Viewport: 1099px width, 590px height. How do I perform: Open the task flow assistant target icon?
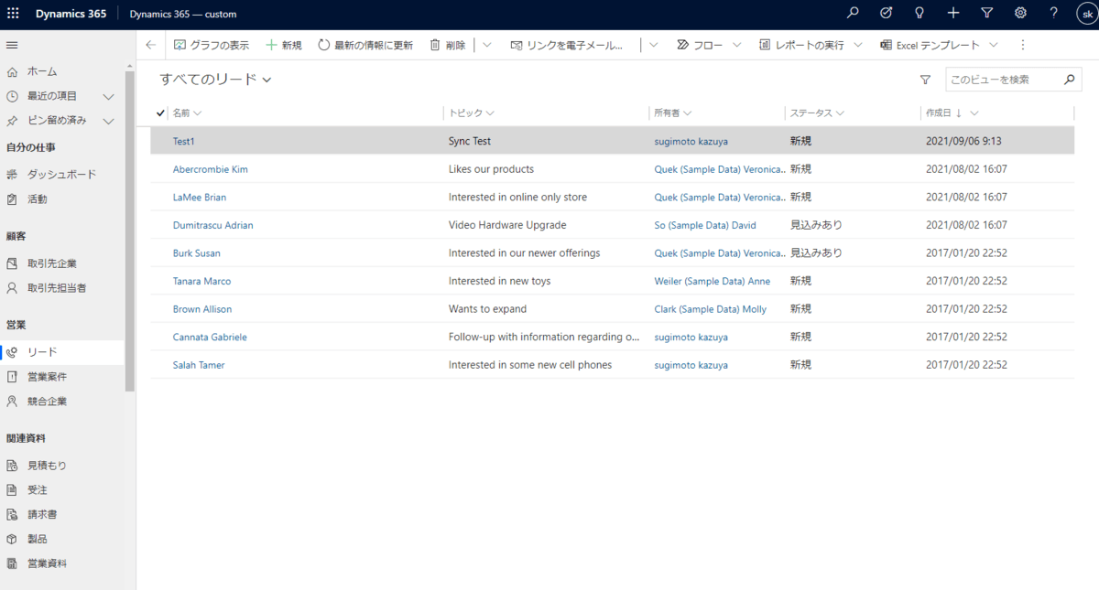tap(886, 13)
